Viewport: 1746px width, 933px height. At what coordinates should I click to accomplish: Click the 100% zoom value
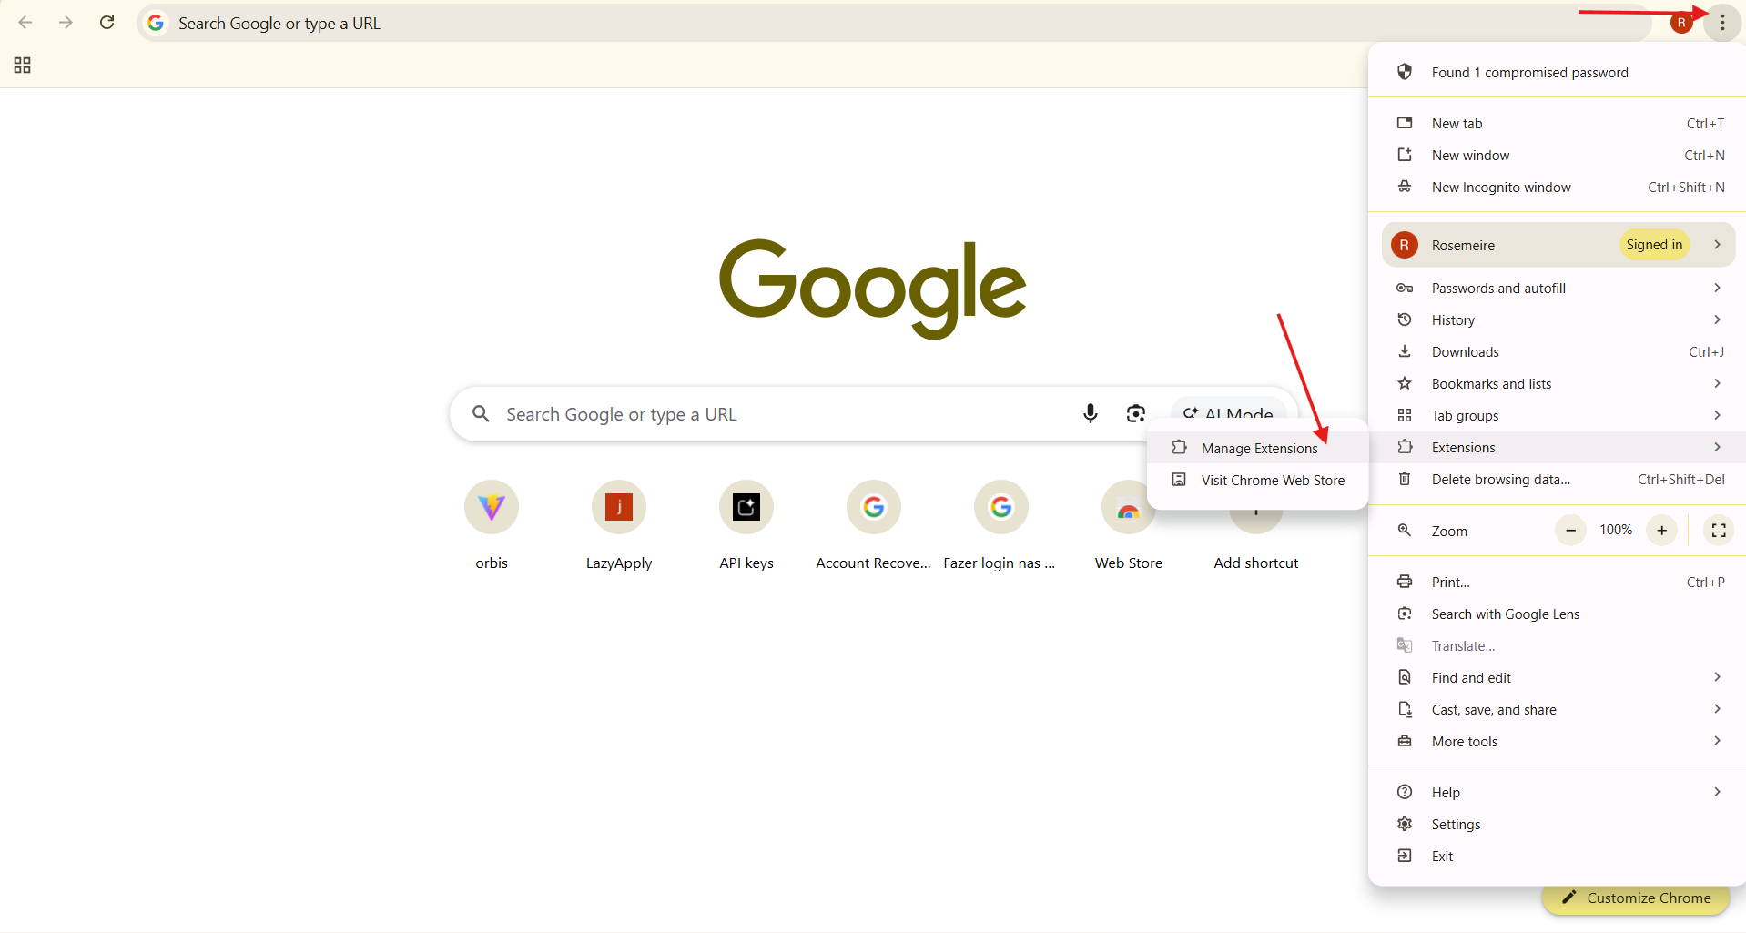pos(1616,530)
